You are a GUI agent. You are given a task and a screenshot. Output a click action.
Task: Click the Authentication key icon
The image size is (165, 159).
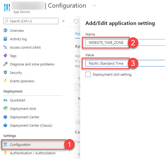(5, 153)
